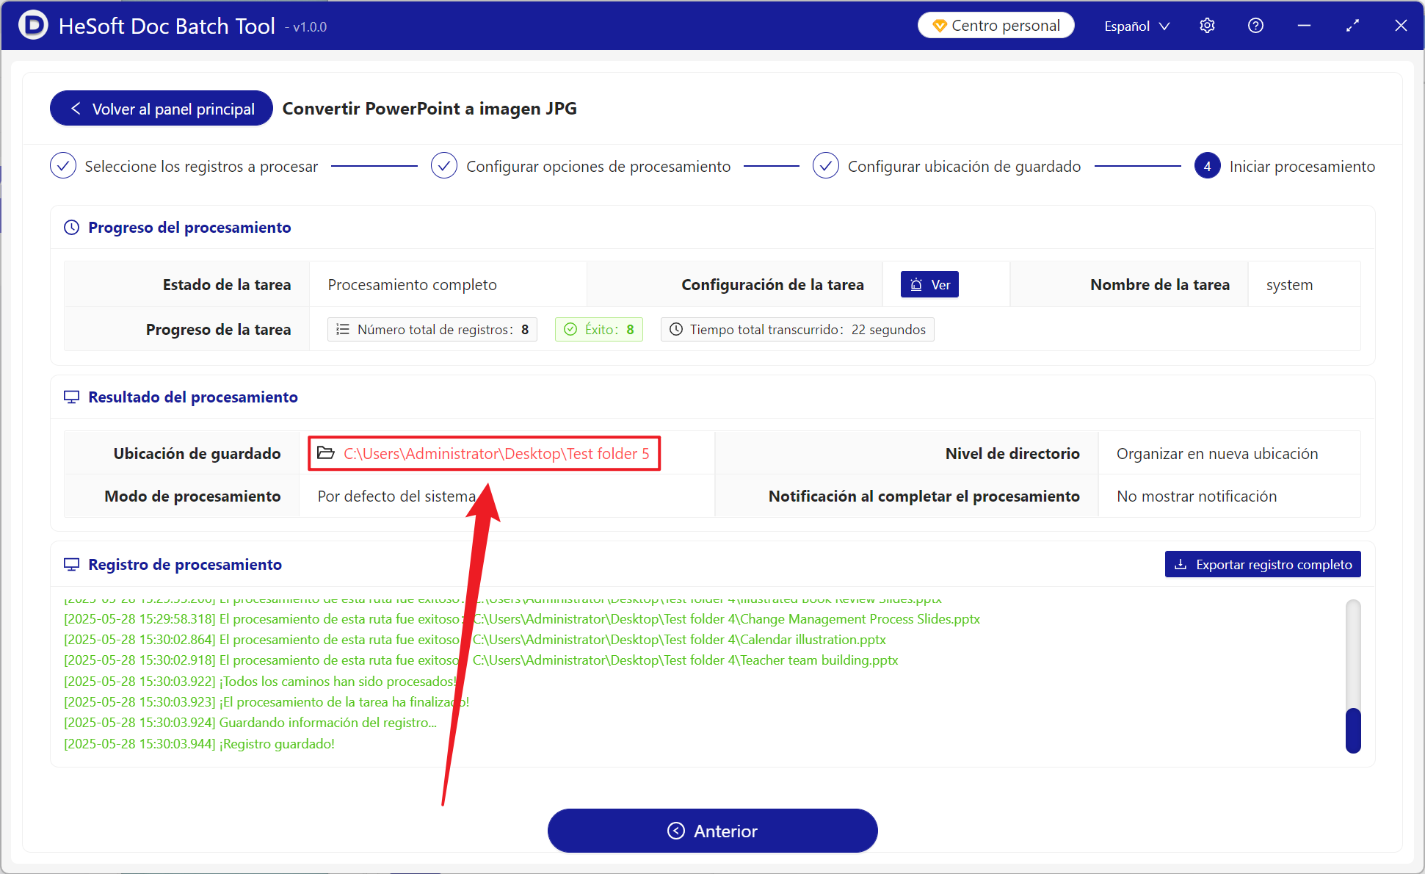
Task: Select step Iniciar procesamiento
Action: click(x=1302, y=167)
